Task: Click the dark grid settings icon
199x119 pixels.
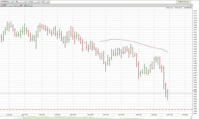Action: click(x=25, y=5)
